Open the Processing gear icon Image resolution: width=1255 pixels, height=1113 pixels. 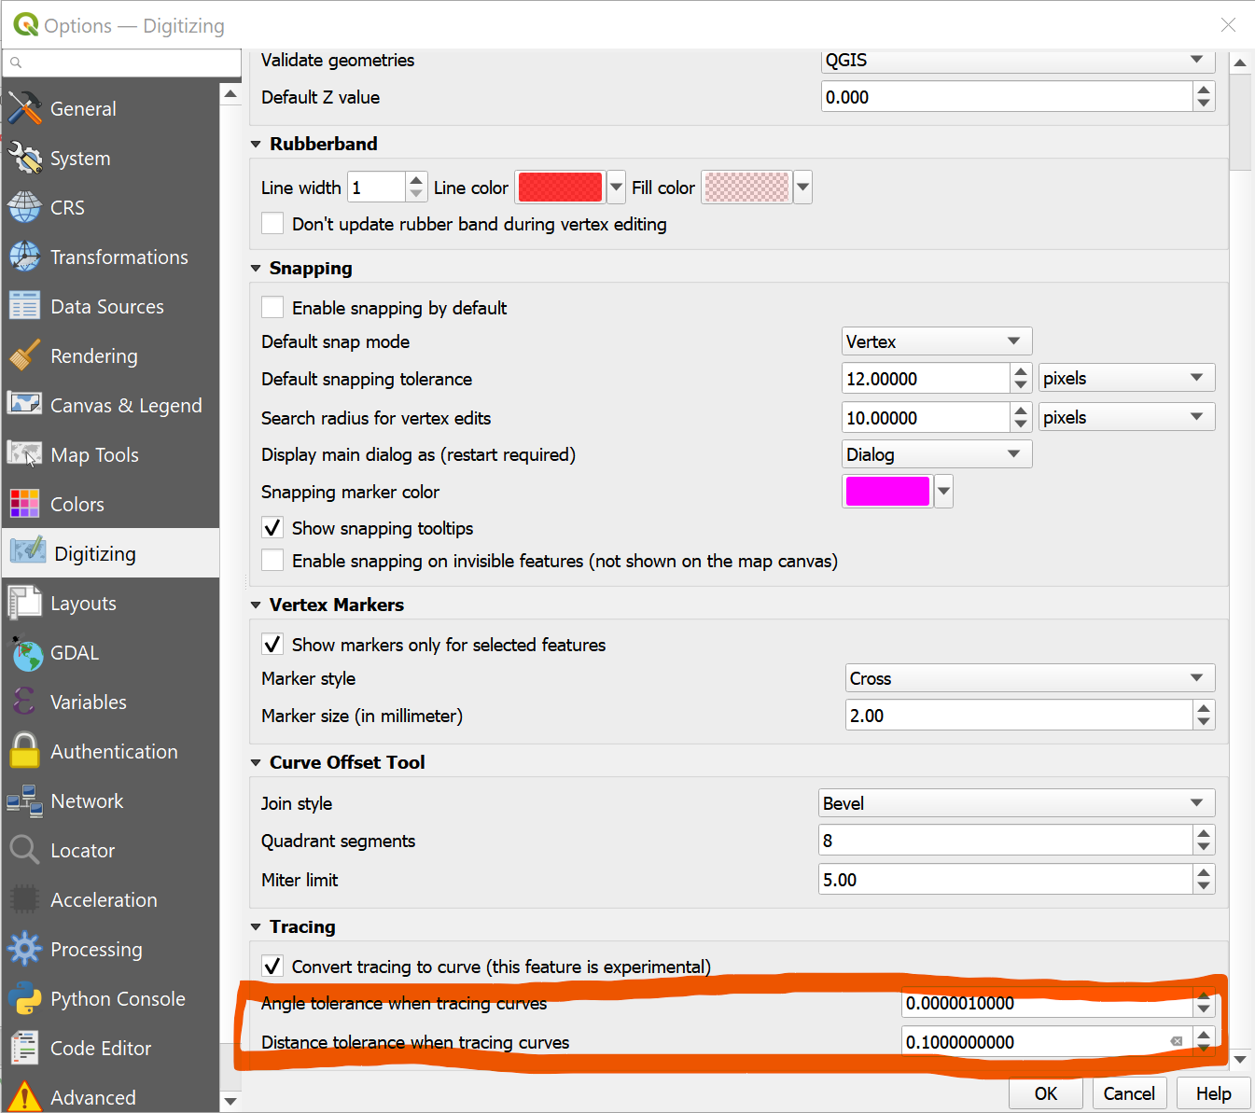point(25,950)
